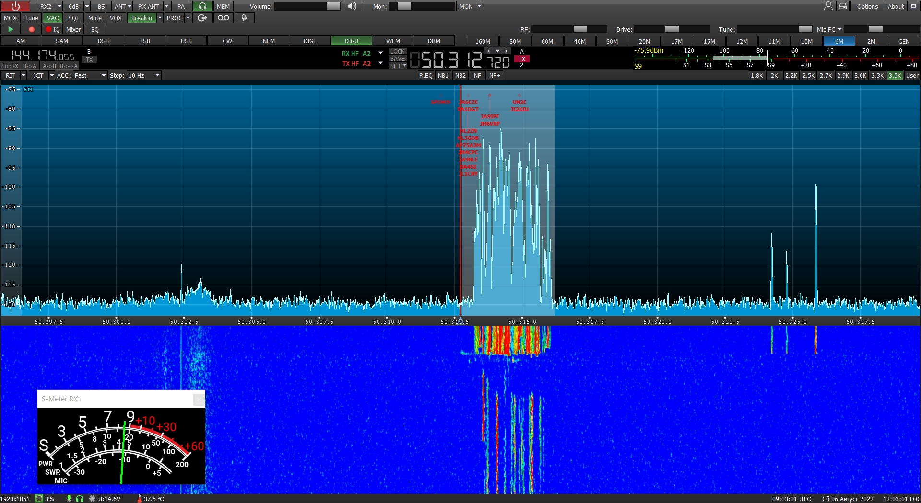The width and height of the screenshot is (921, 503).
Task: Click the red power button
Action: point(15,6)
